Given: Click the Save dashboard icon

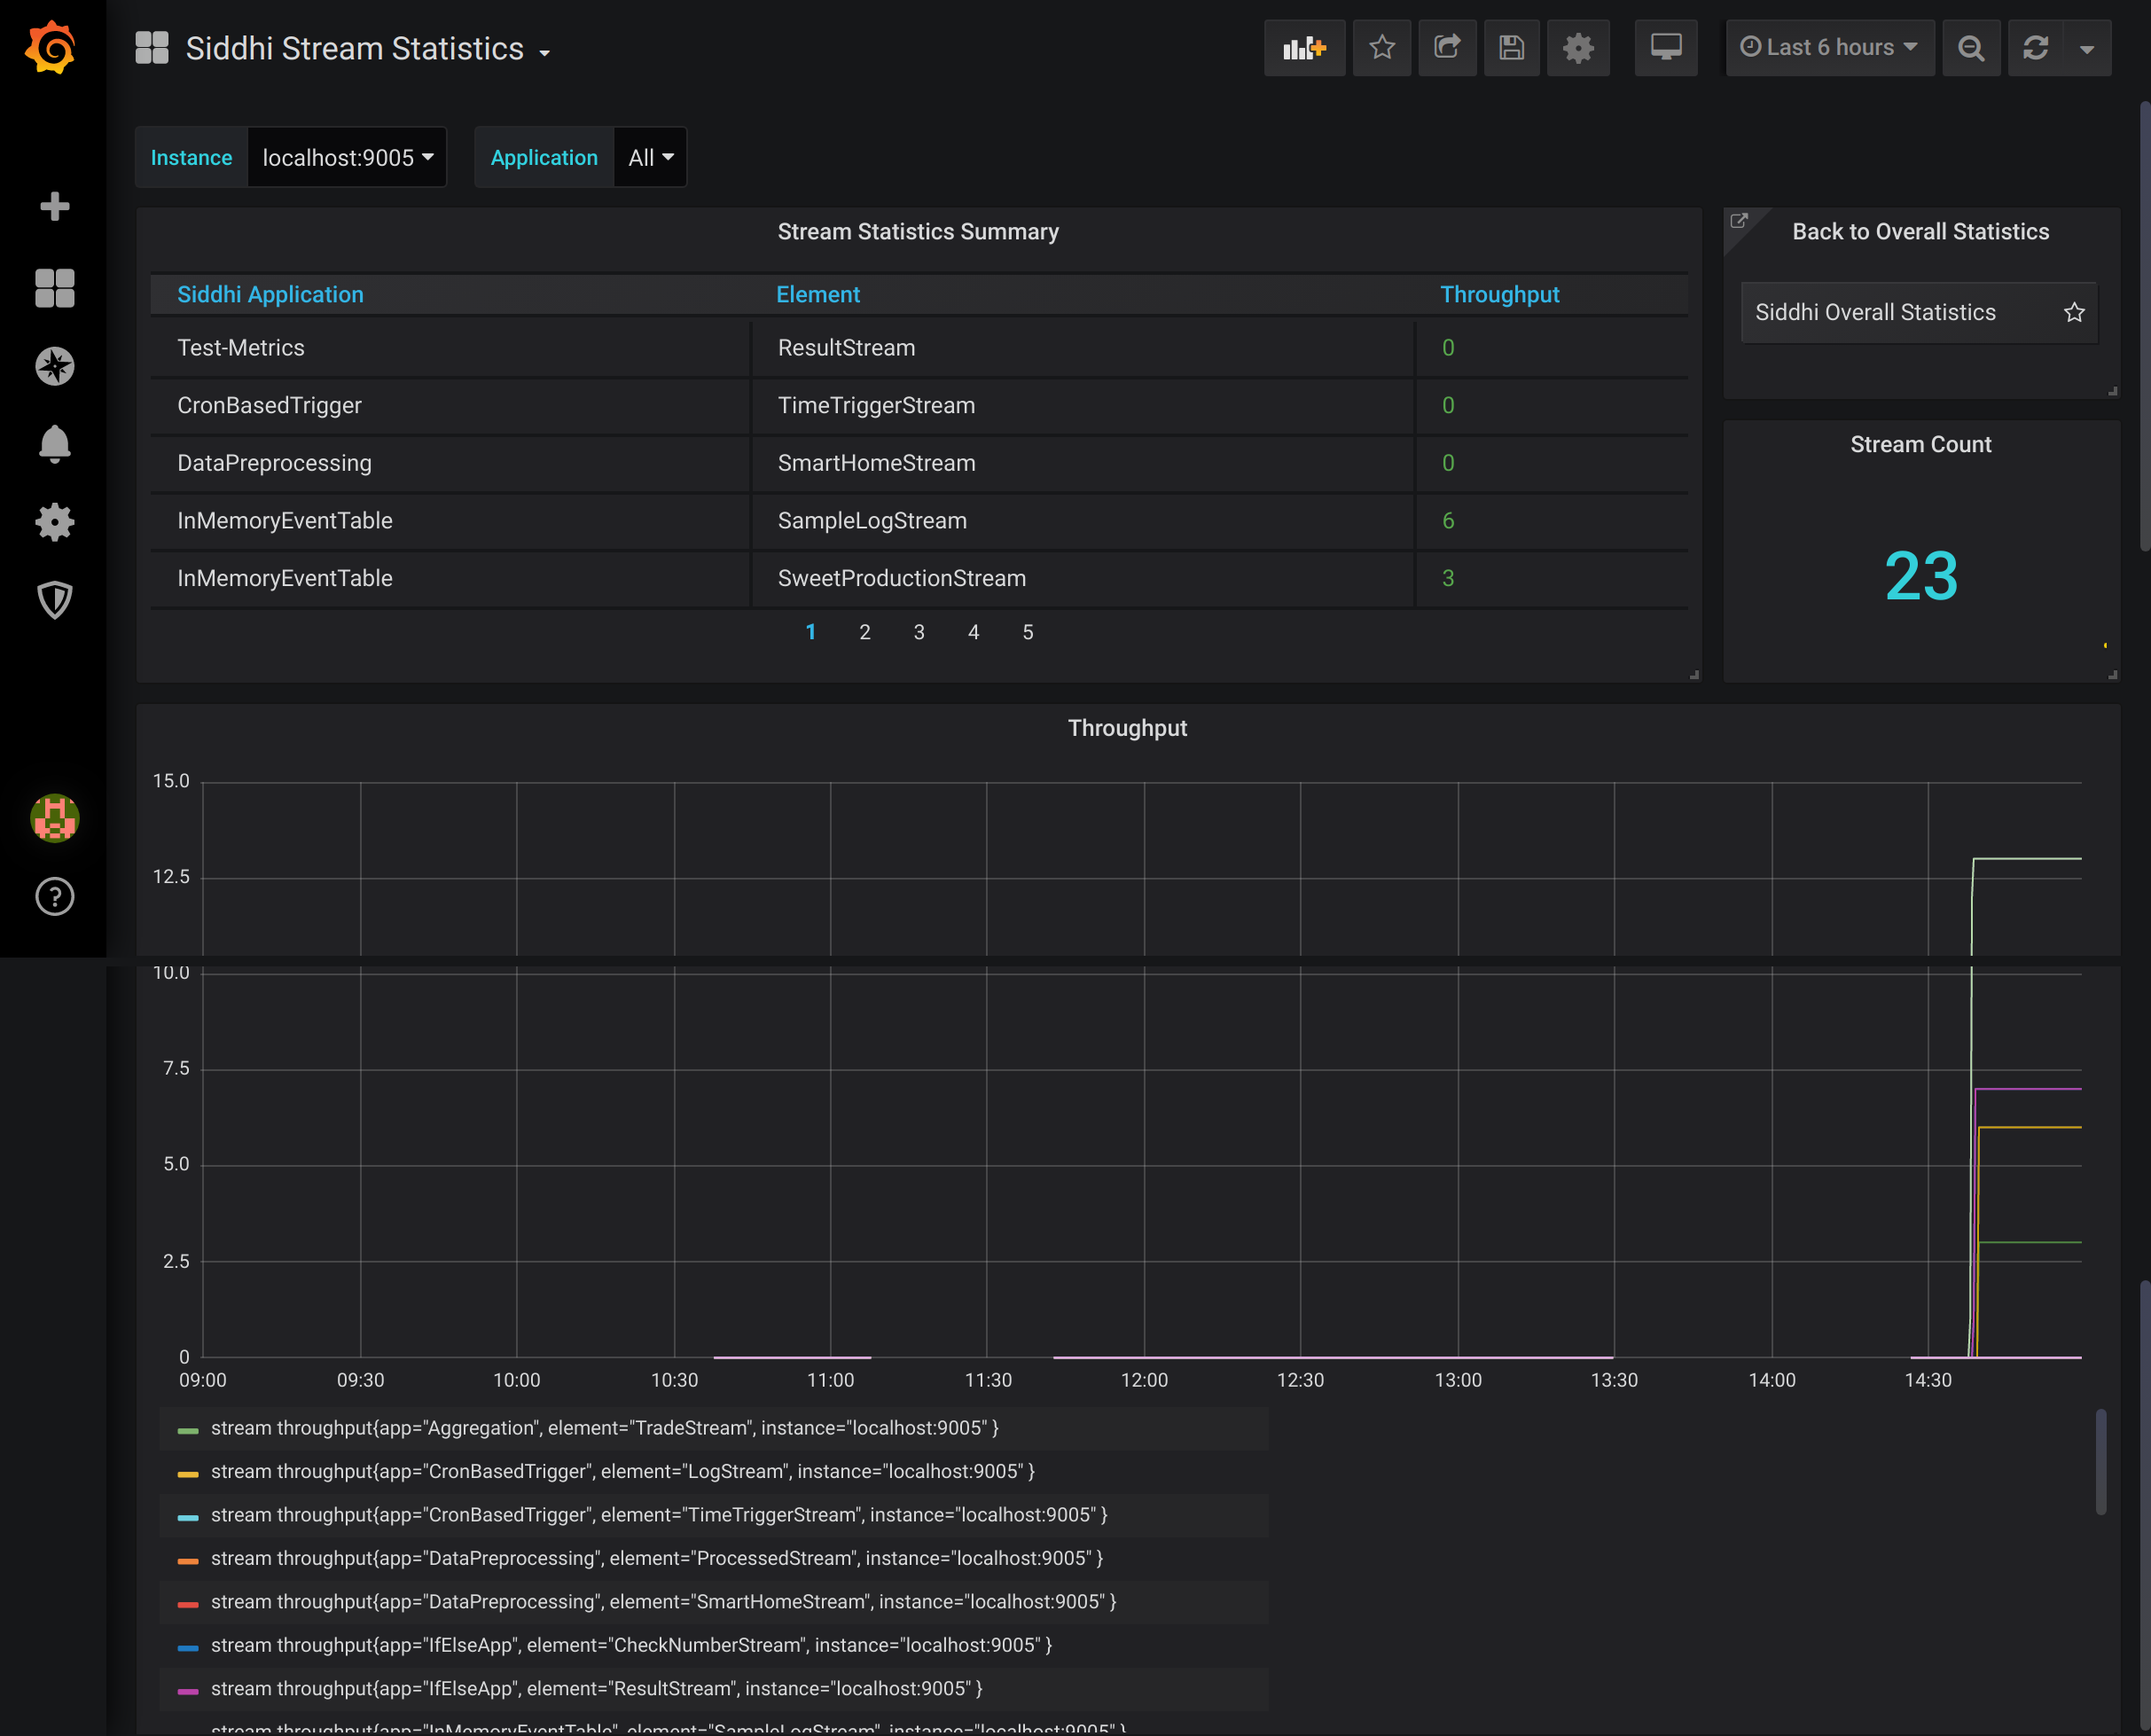Looking at the screenshot, I should click(1511, 48).
